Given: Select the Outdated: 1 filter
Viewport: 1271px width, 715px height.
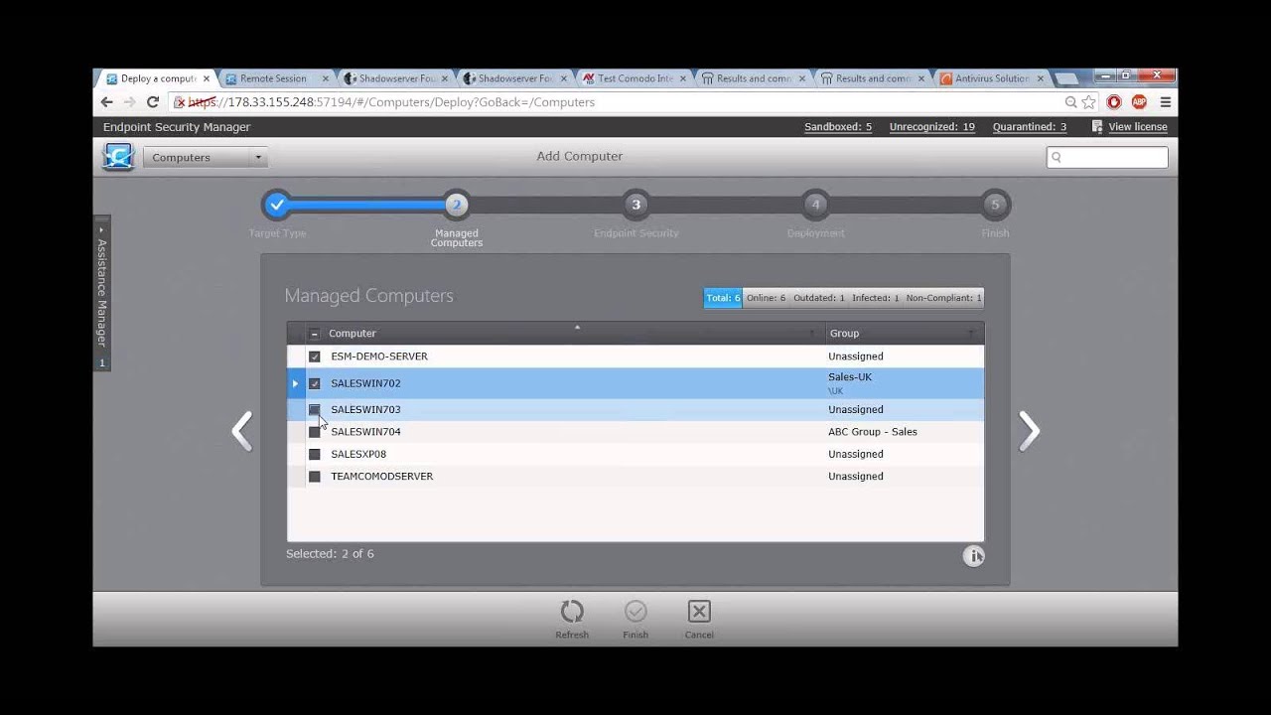Looking at the screenshot, I should [819, 298].
